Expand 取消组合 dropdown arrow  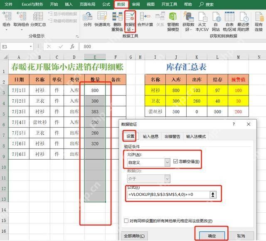22,30
